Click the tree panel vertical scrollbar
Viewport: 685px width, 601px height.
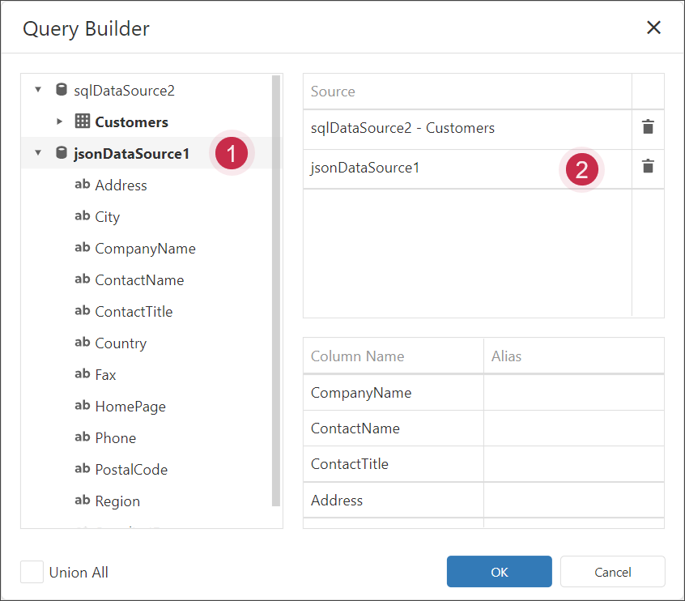276,292
